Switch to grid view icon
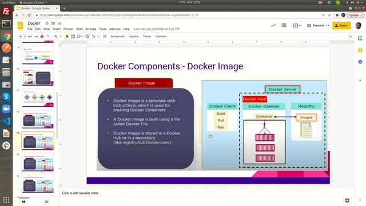 tap(47, 201)
